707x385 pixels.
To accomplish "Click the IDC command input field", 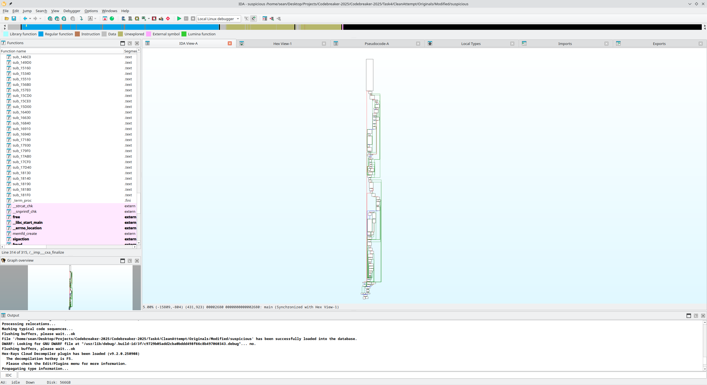I will 362,375.
